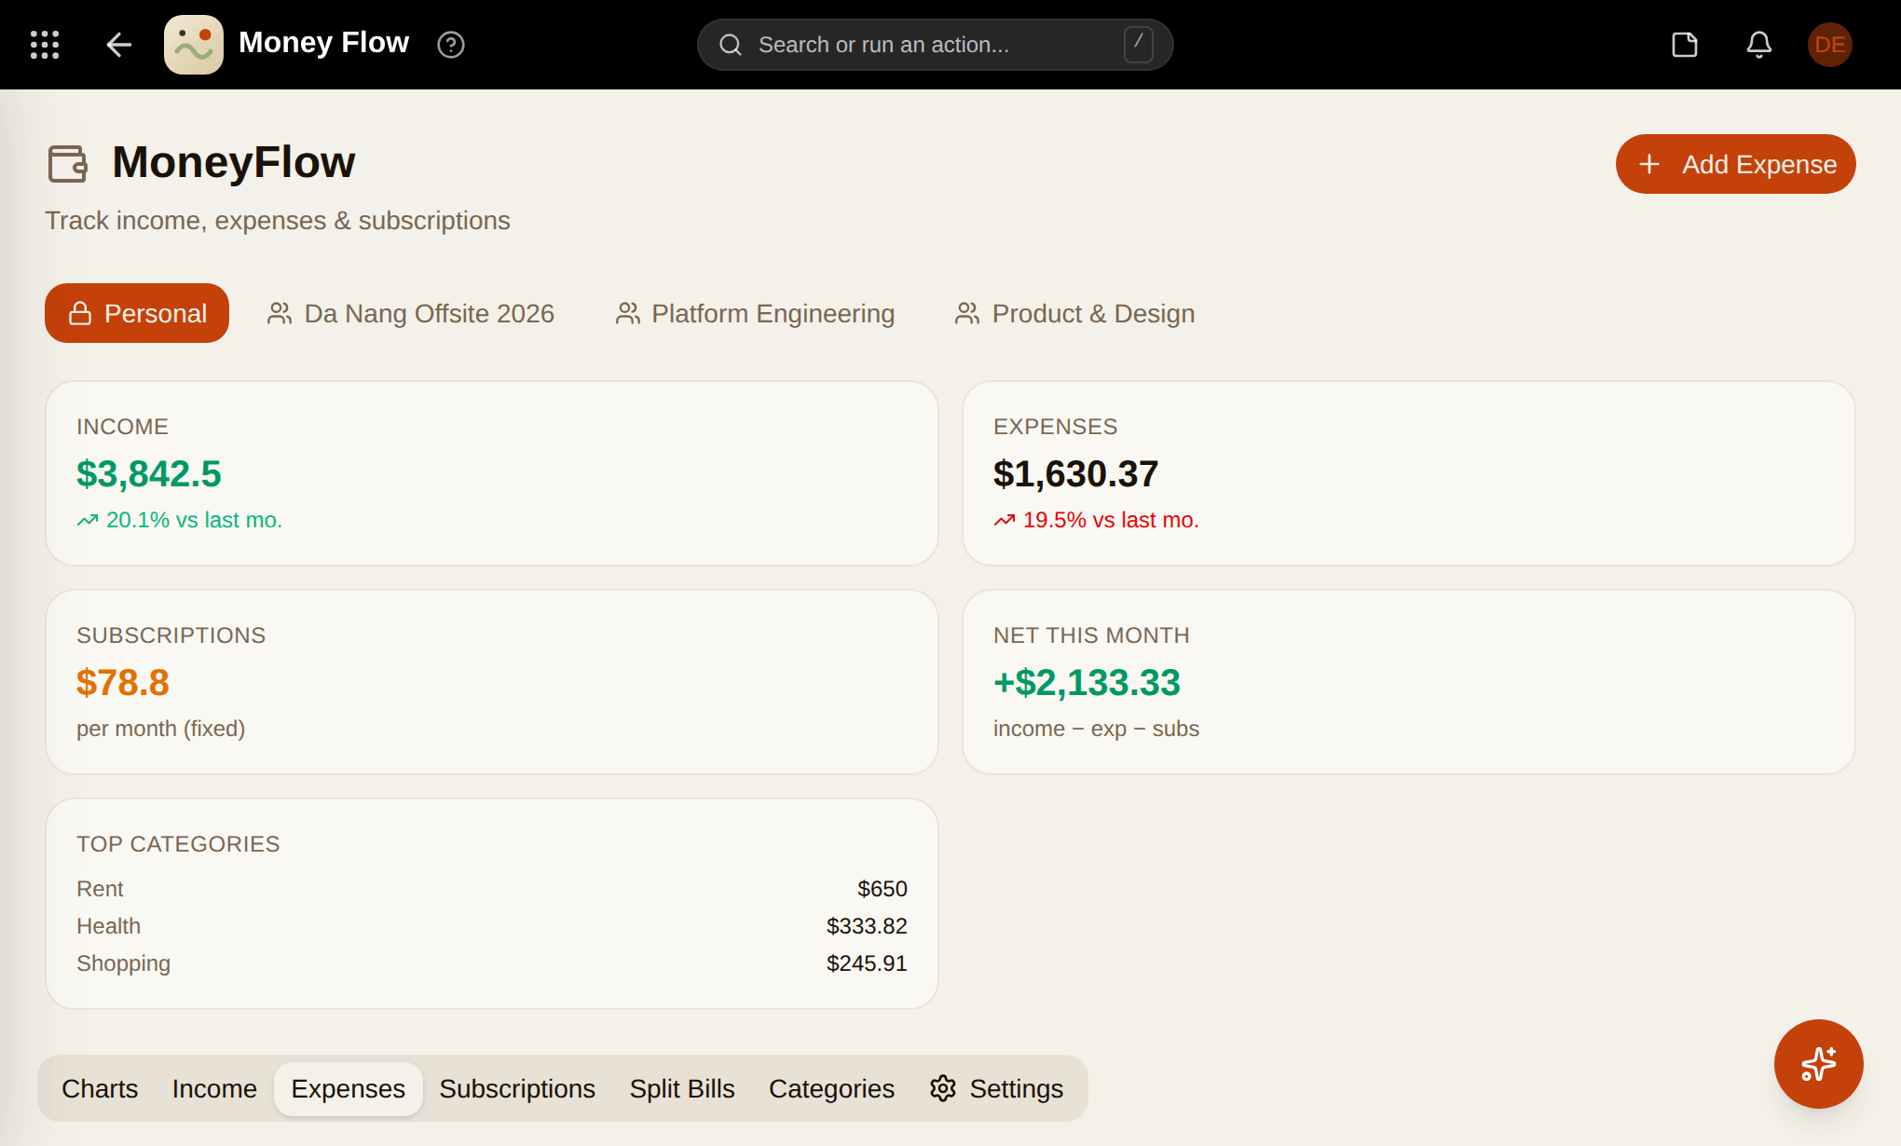Click the $650 rent value

coord(882,889)
